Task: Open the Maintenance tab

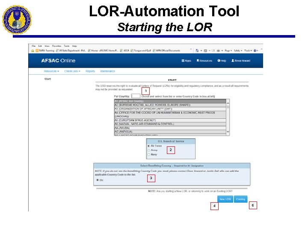Action: click(107, 71)
